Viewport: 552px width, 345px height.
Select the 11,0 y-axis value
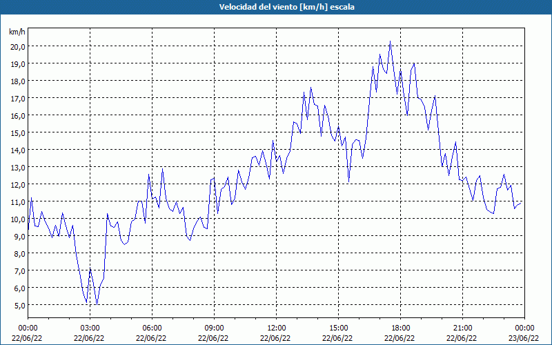point(18,202)
